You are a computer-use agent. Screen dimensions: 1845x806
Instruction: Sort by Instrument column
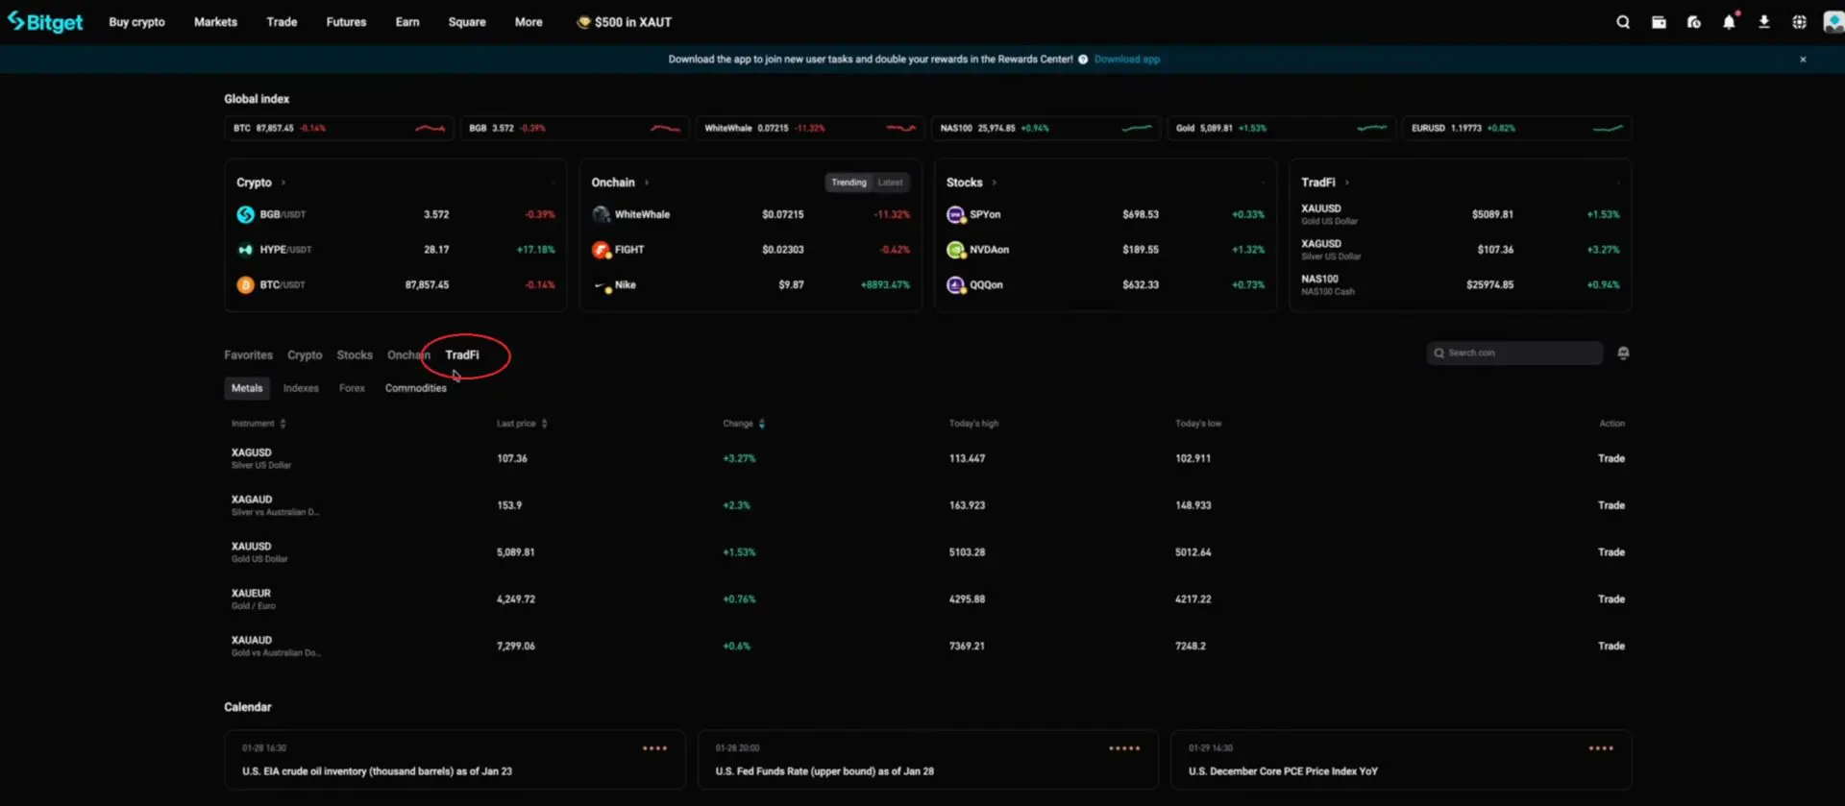pos(258,424)
